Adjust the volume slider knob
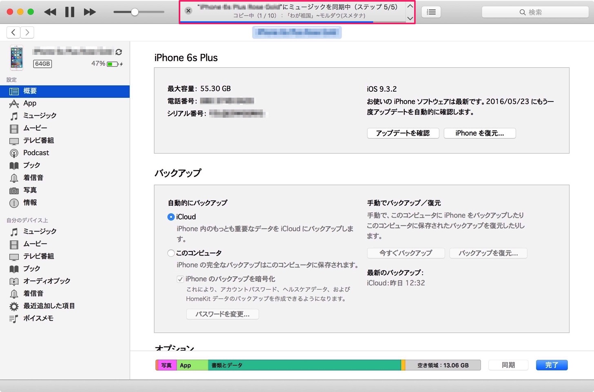This screenshot has height=392, width=594. point(135,12)
